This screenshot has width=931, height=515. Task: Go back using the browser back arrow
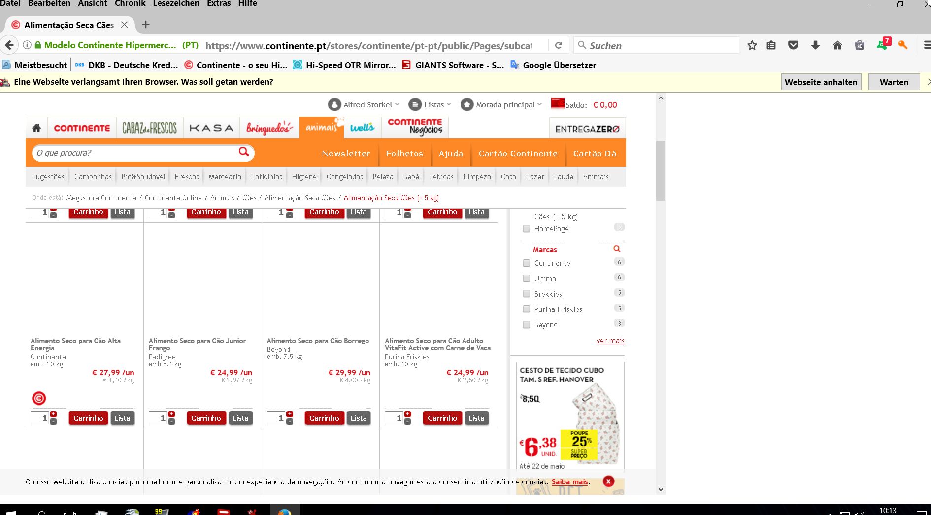pyautogui.click(x=9, y=45)
